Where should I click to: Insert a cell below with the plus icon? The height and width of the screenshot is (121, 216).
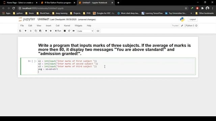(x=26, y=31)
